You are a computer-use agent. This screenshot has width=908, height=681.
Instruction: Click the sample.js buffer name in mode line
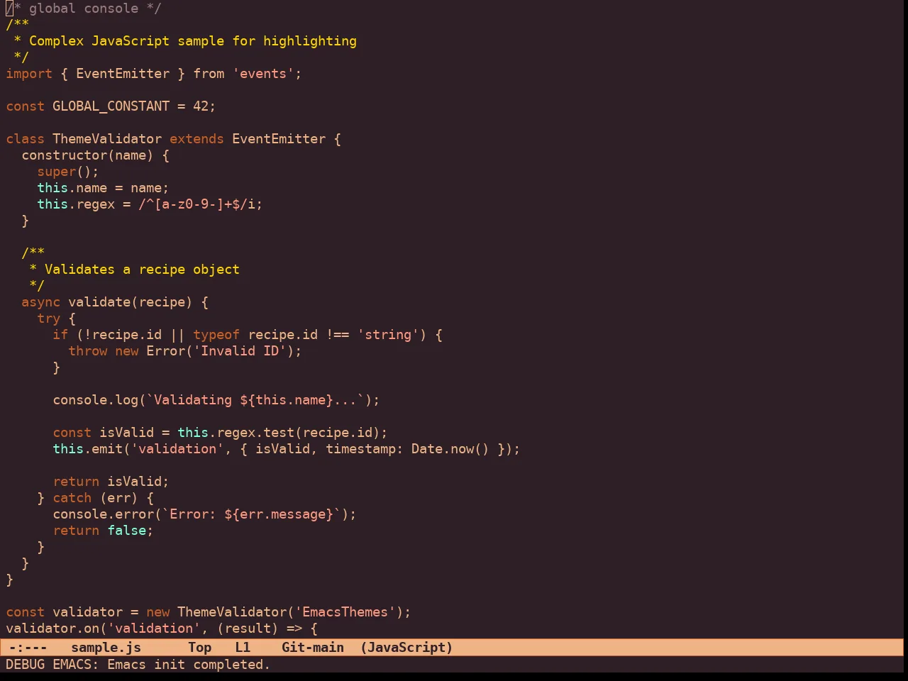[106, 648]
